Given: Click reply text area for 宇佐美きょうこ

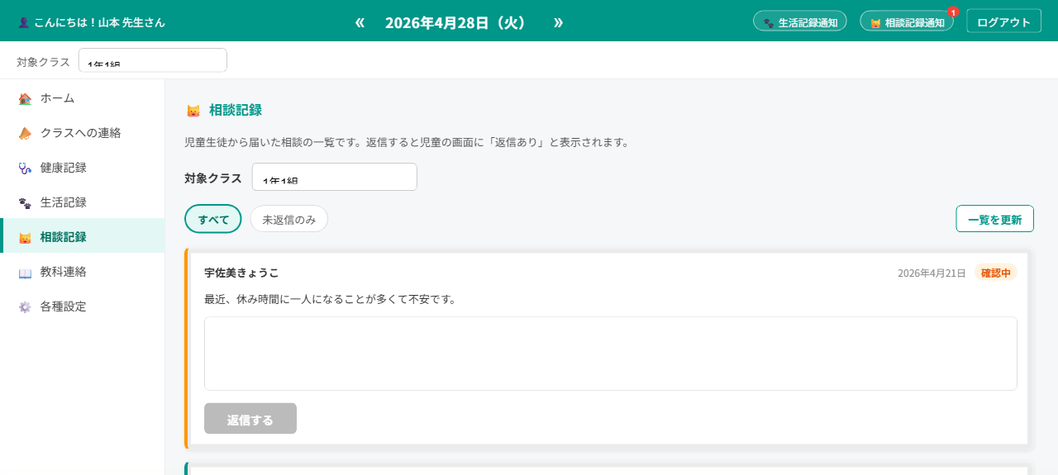Looking at the screenshot, I should click(x=611, y=354).
